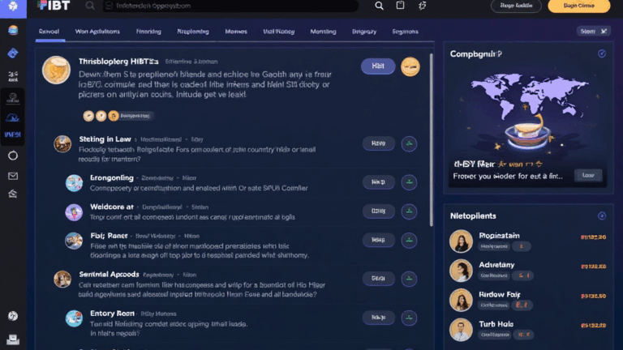
Task: Click the green circle icon on 'Steting in Law' row
Action: [x=409, y=143]
